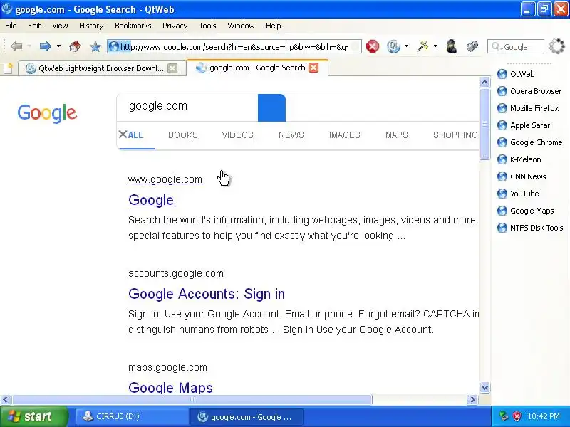Screen dimensions: 570x427
Task: Open the Privacy menu
Action: (175, 26)
